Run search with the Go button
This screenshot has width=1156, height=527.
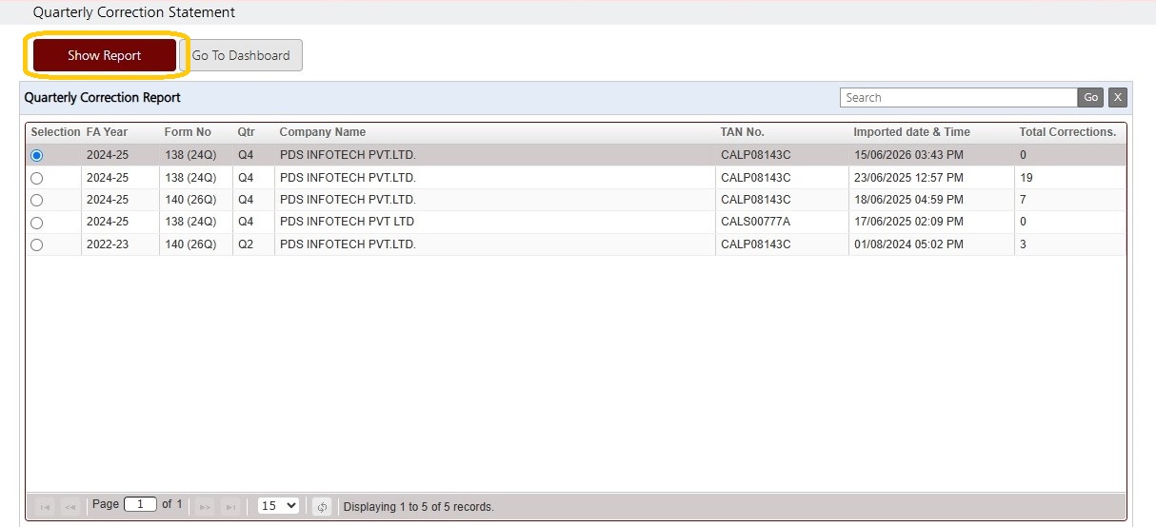pos(1091,97)
